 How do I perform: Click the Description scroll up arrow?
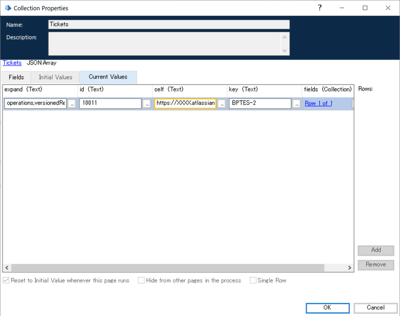click(284, 37)
